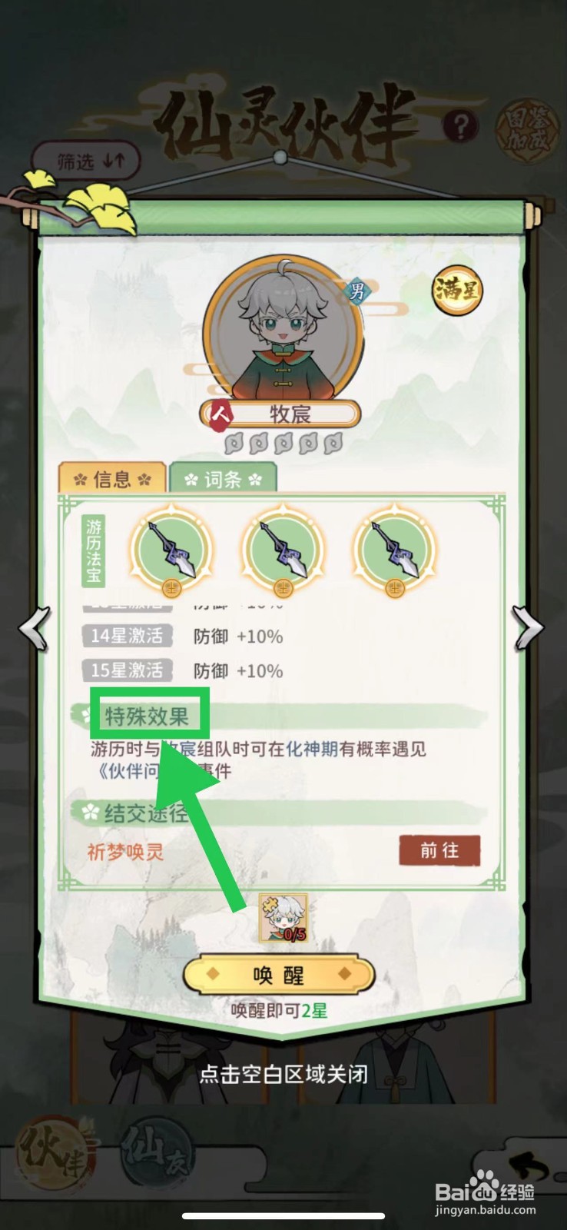Tap the 前往 button
The image size is (567, 1230).
(x=439, y=850)
